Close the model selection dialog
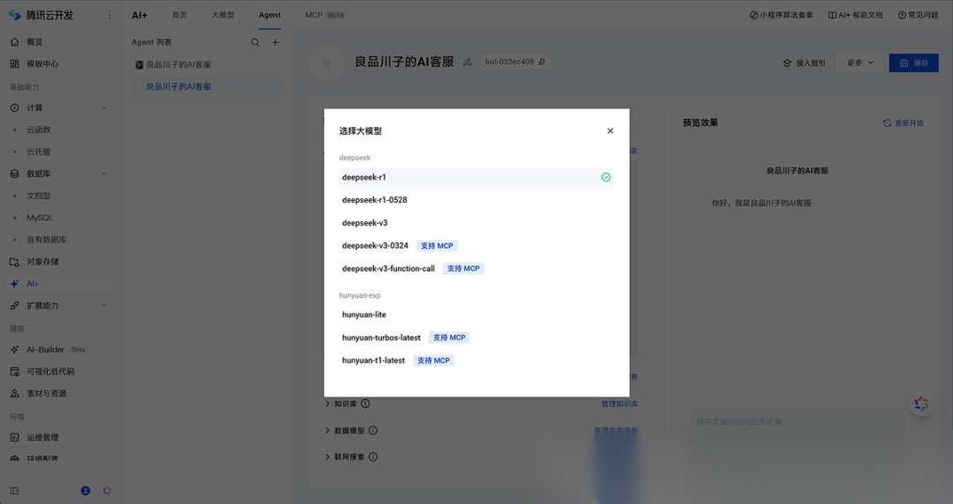Screen dimensions: 953x504 point(611,131)
